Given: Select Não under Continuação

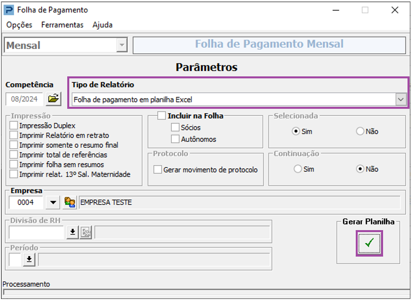Looking at the screenshot, I should click(360, 169).
